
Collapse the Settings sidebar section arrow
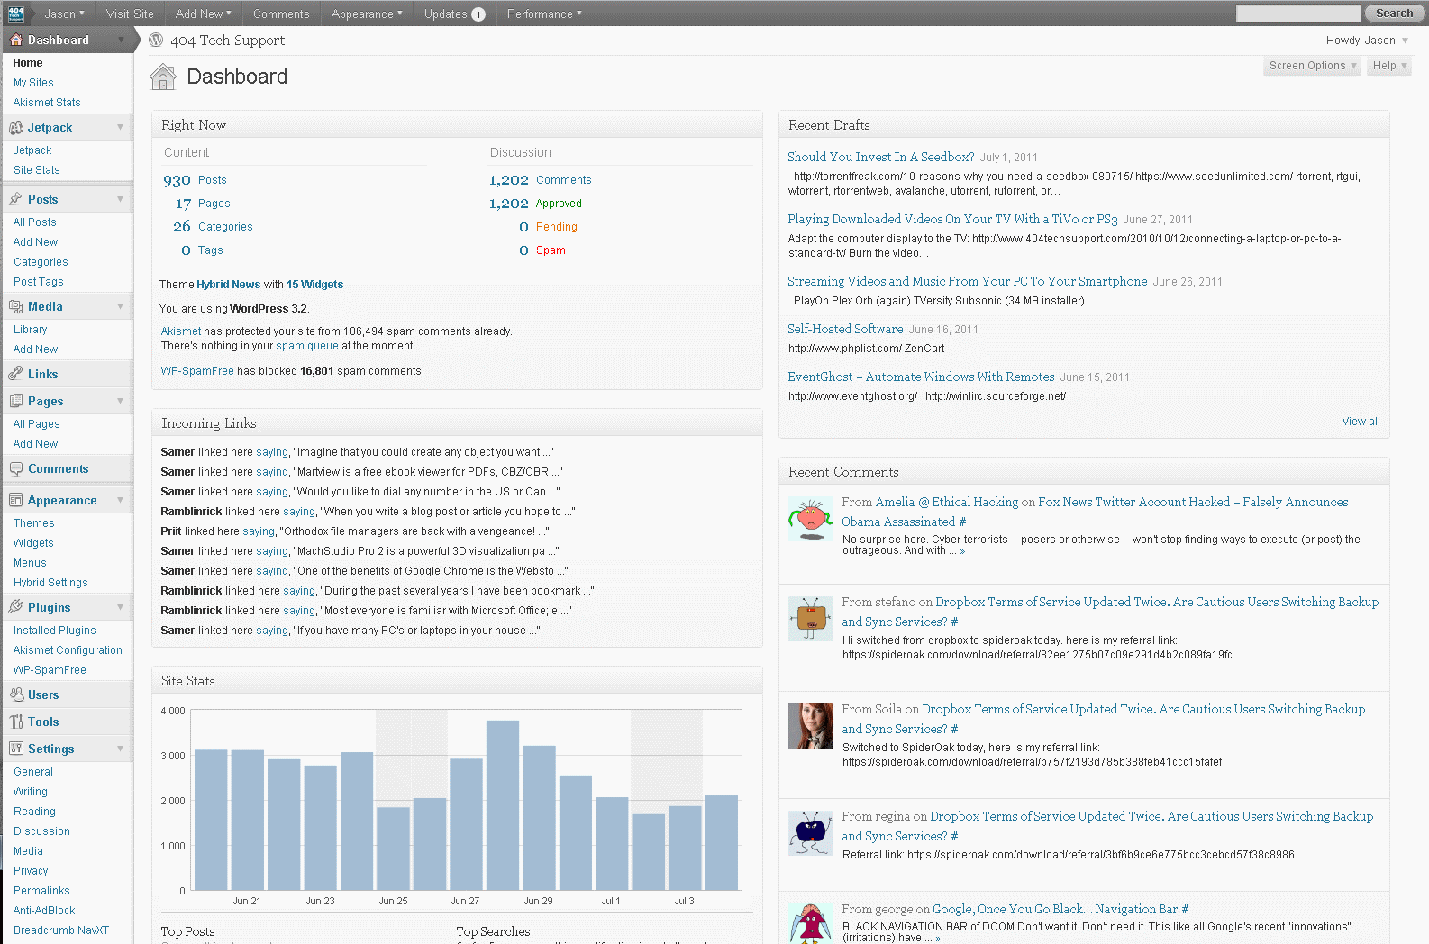click(120, 749)
